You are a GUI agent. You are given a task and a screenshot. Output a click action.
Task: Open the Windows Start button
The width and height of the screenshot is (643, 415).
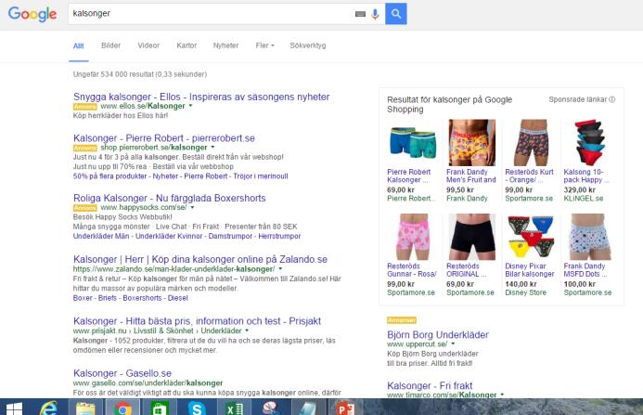(x=14, y=409)
